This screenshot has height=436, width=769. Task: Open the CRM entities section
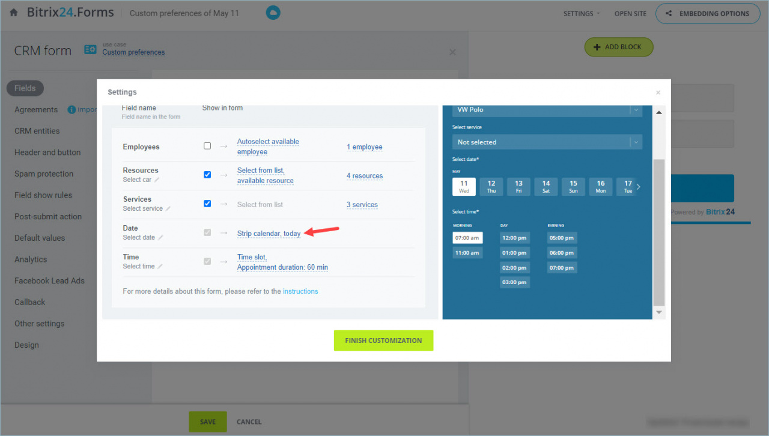37,131
